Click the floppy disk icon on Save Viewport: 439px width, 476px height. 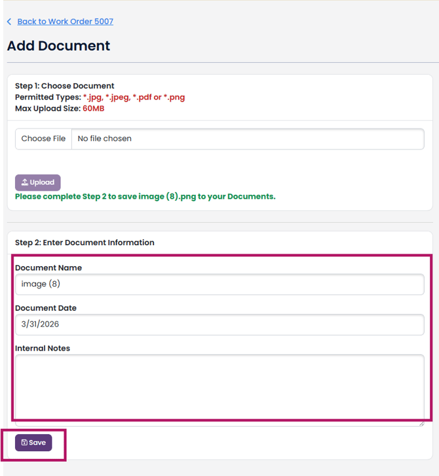click(24, 443)
